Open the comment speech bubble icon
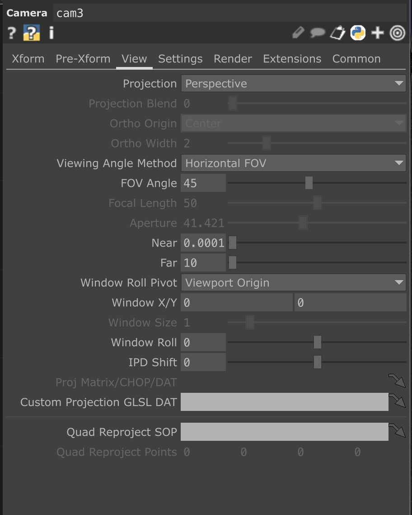This screenshot has height=515, width=412. (318, 33)
